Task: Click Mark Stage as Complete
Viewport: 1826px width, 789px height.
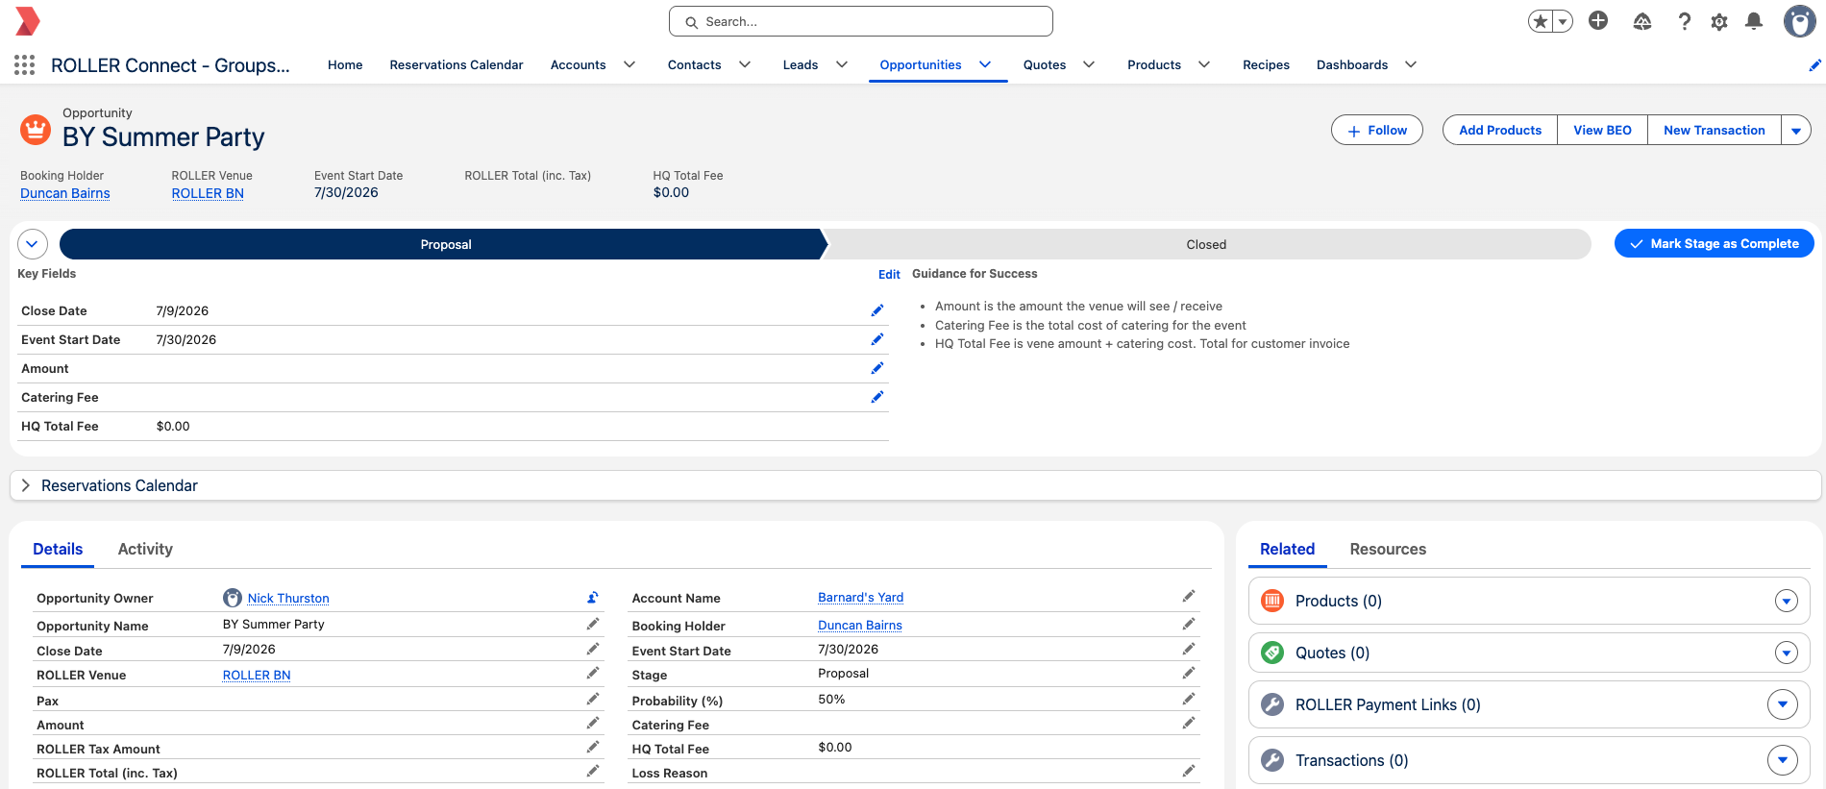Action: tap(1715, 244)
